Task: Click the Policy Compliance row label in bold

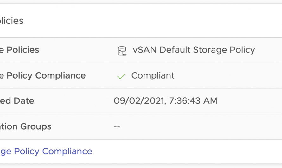Action: tap(43, 76)
